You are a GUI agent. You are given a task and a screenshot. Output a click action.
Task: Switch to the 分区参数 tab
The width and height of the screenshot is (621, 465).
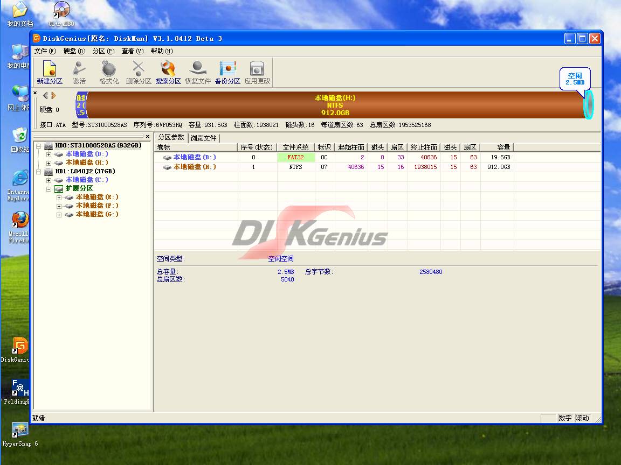[x=171, y=137]
